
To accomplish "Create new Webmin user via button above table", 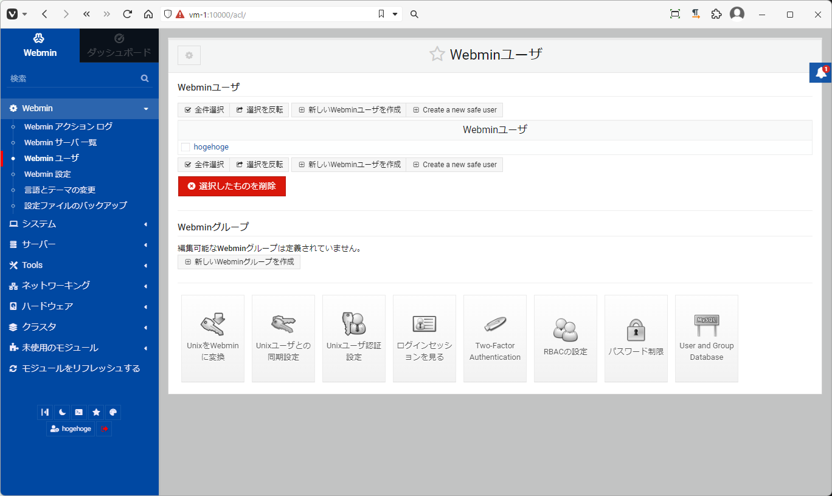I will [x=349, y=110].
